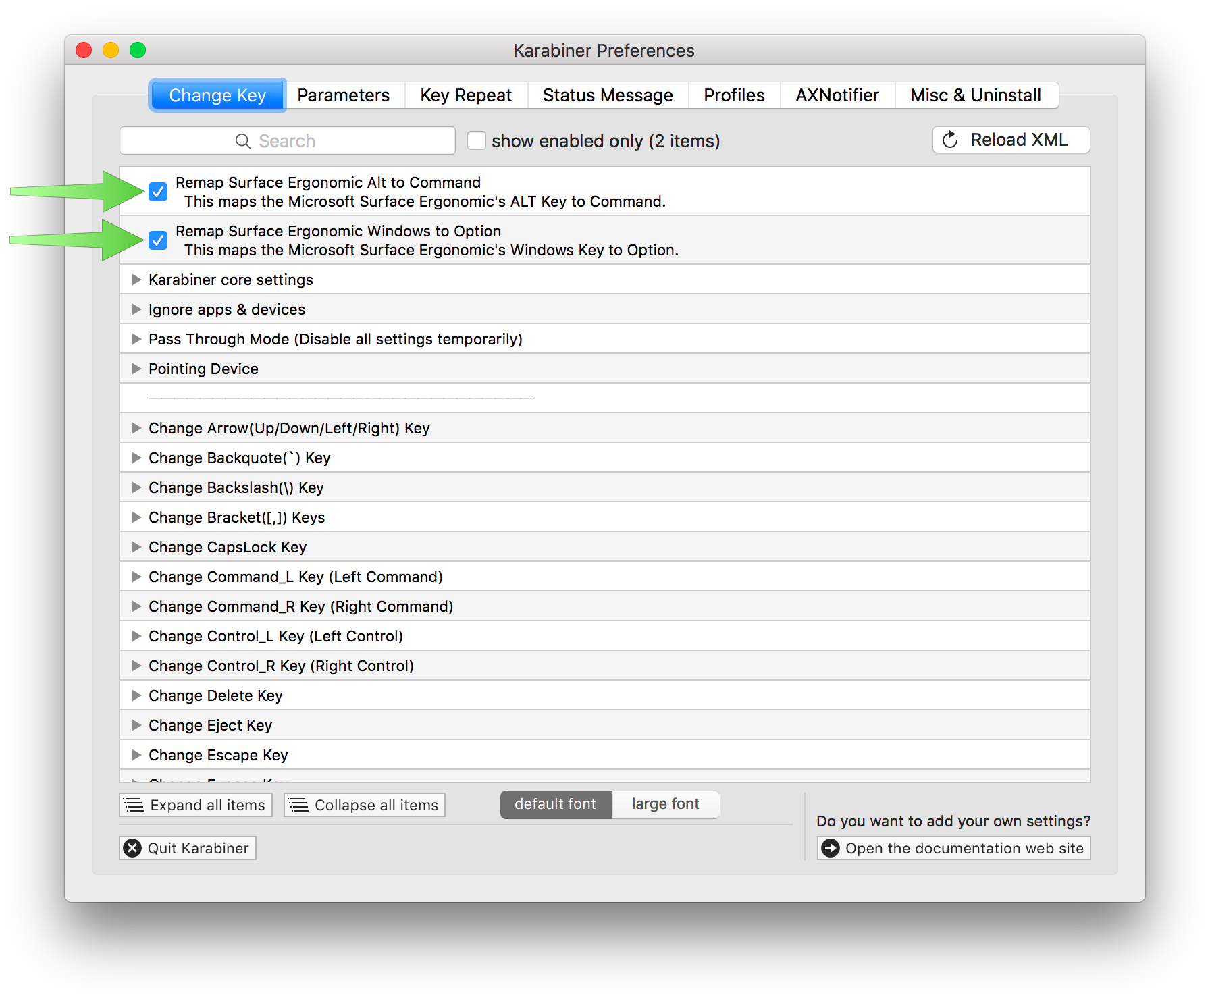This screenshot has height=1002, width=1210.
Task: Expand Change Bracket([,]) Keys
Action: tap(136, 517)
